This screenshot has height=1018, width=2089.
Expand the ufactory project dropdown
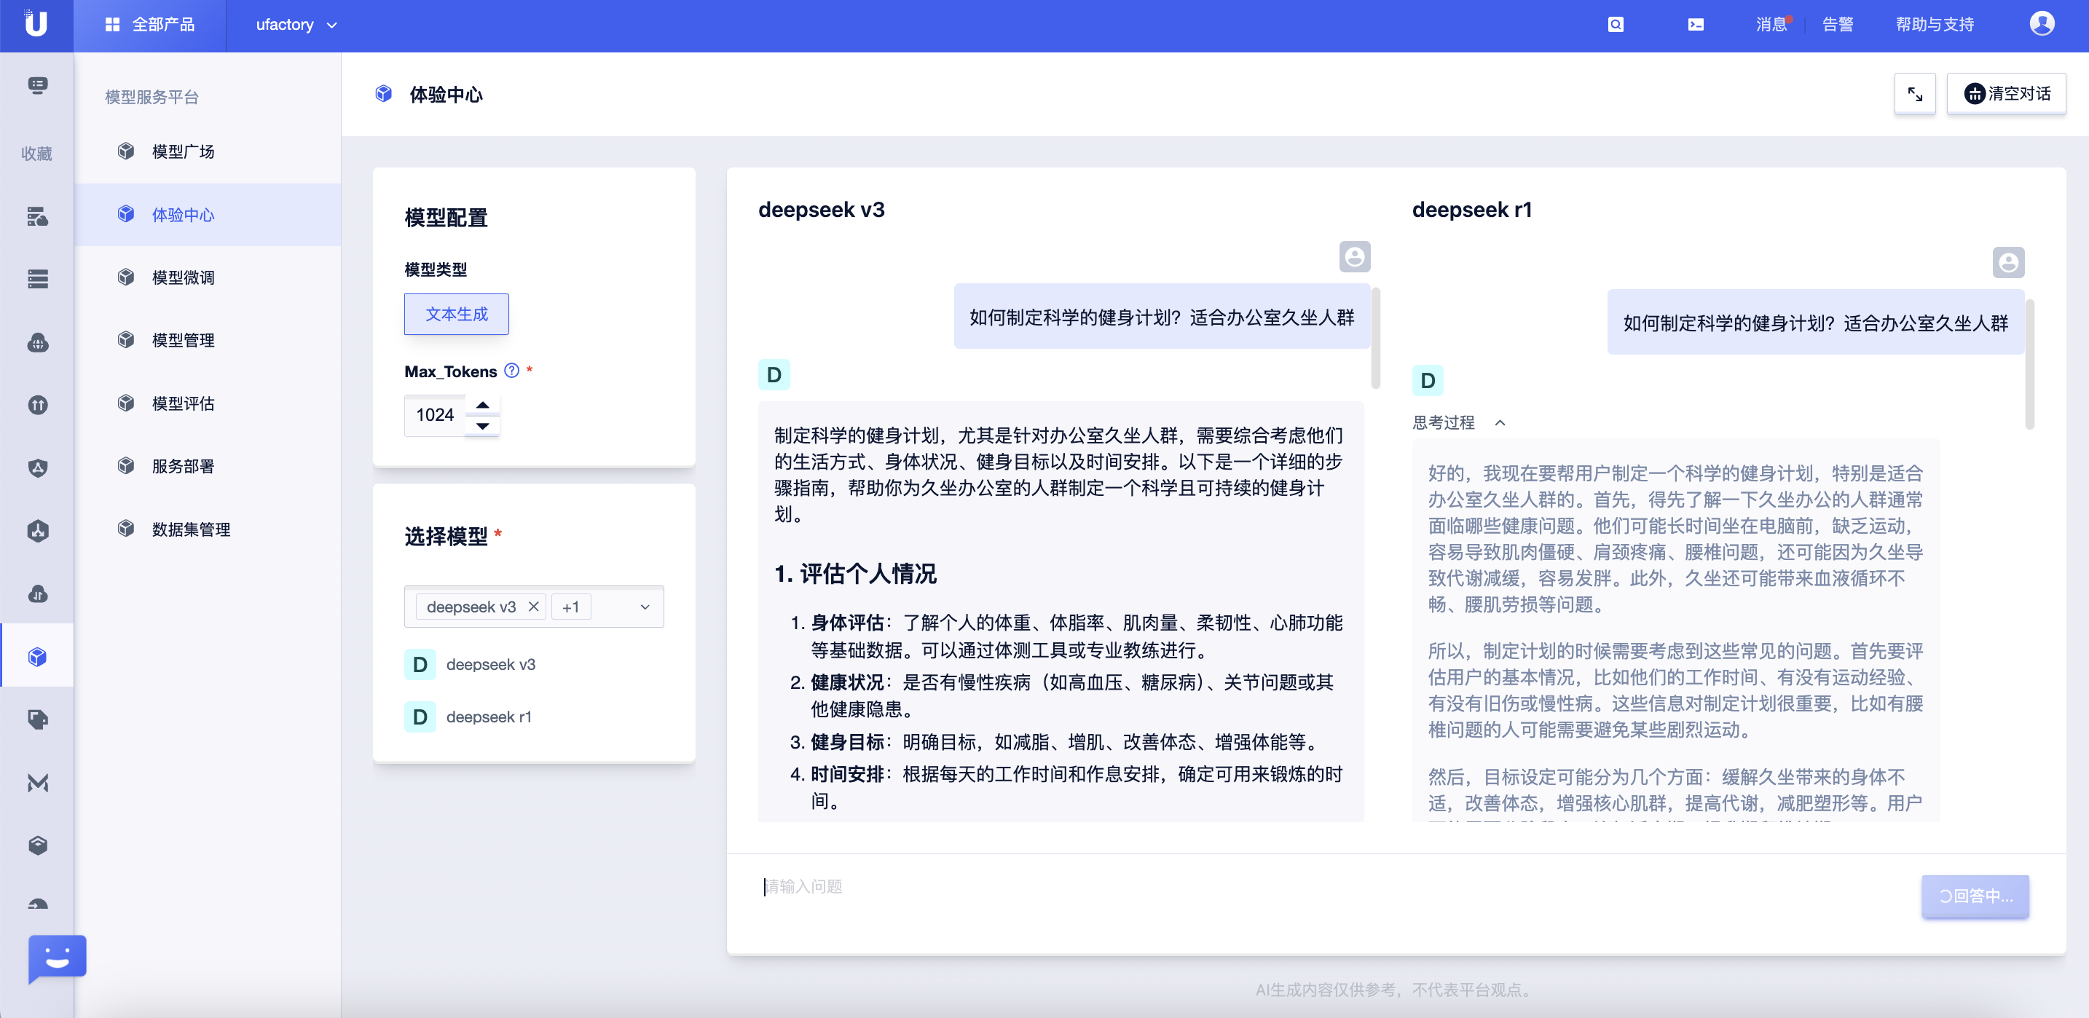click(x=296, y=24)
